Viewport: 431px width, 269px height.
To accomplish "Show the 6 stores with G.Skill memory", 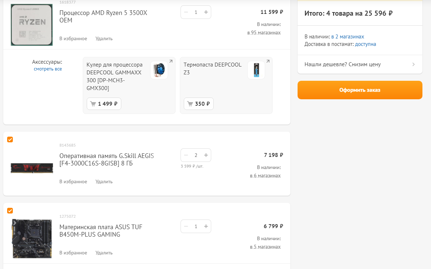I will [265, 175].
